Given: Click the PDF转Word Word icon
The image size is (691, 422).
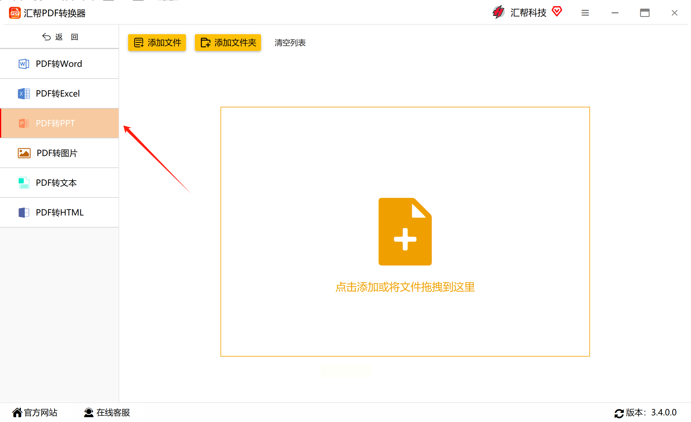Looking at the screenshot, I should coord(24,64).
